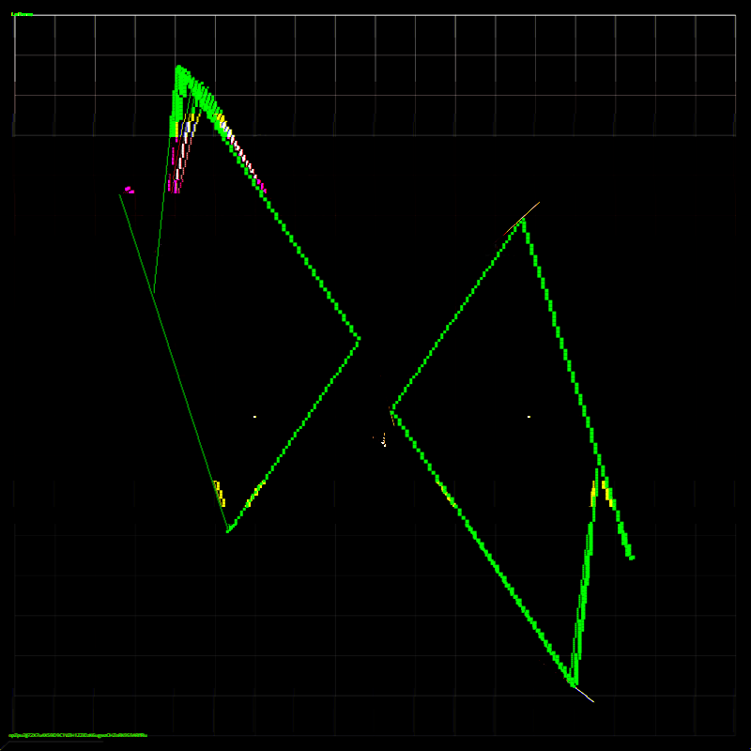This screenshot has height=751, width=751.
Task: Click the isolated magenta marker left of the peak
Action: pos(129,190)
